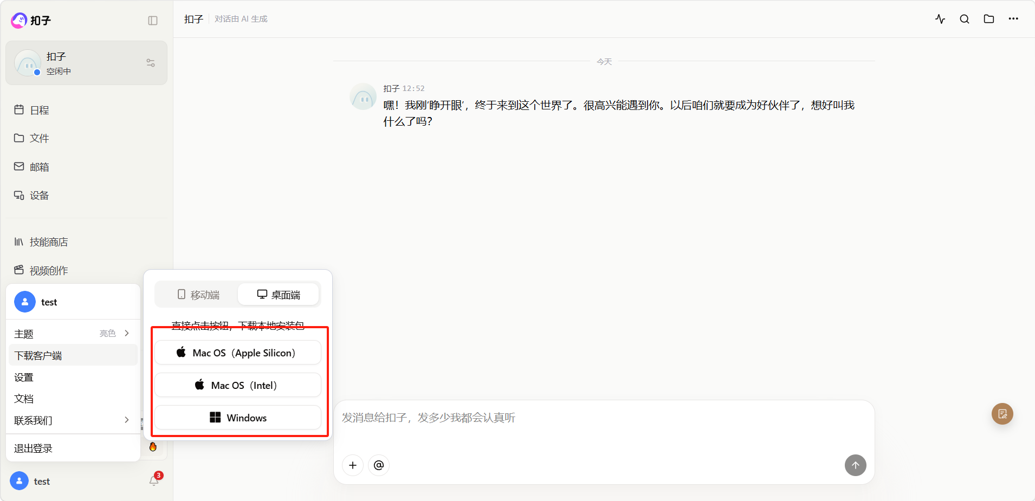Image resolution: width=1035 pixels, height=501 pixels.
Task: Click the 嘿！我刚'睁开眼' greeting message
Action: pyautogui.click(x=619, y=113)
